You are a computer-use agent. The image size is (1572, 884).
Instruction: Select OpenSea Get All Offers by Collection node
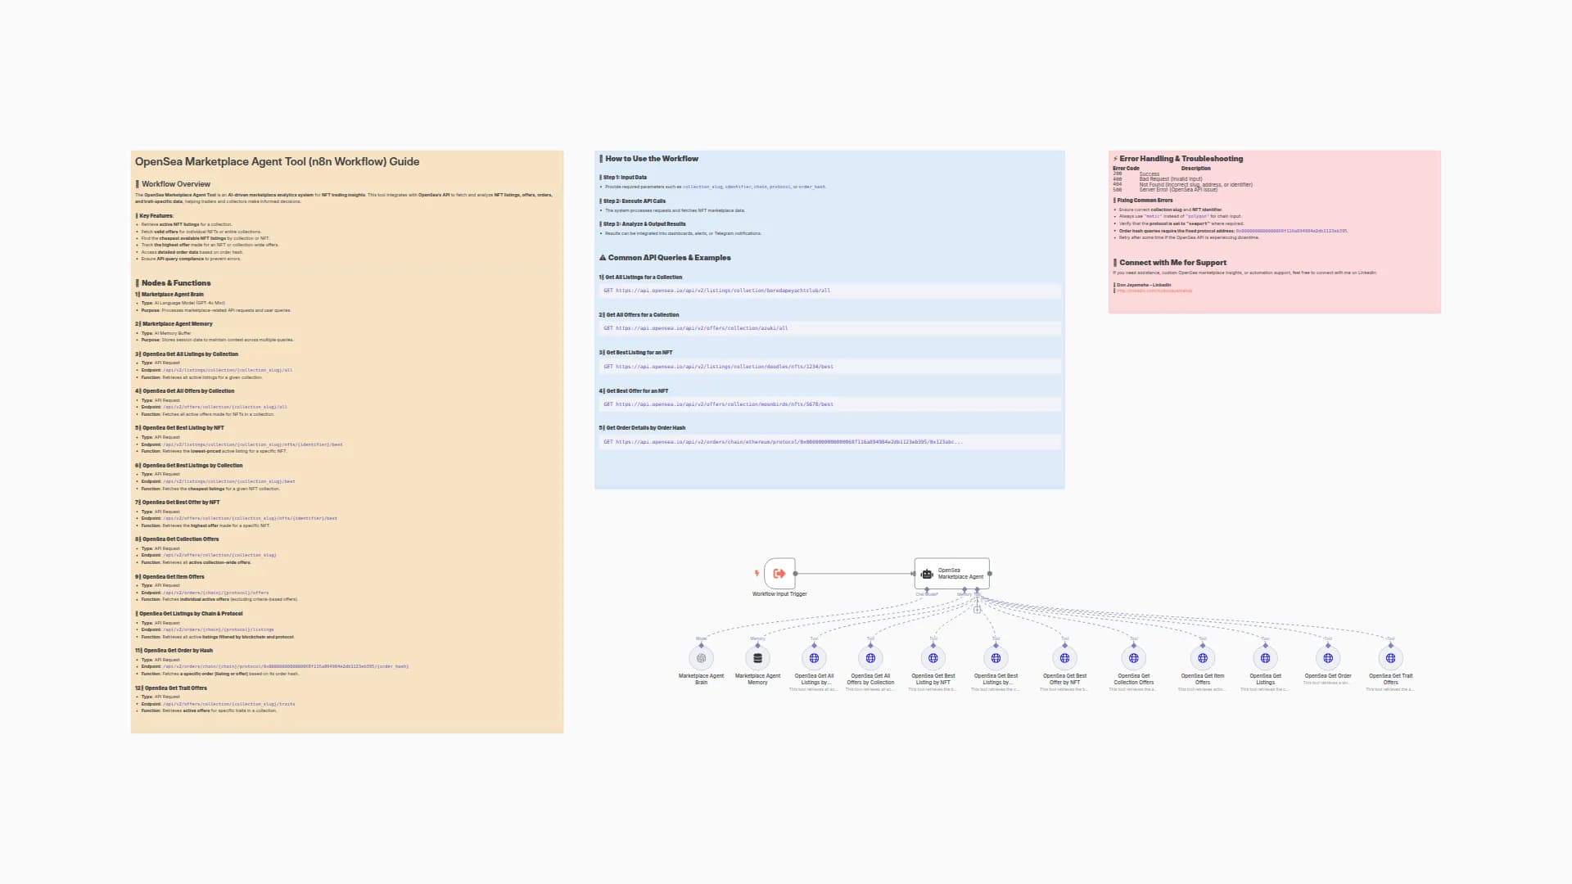click(870, 658)
